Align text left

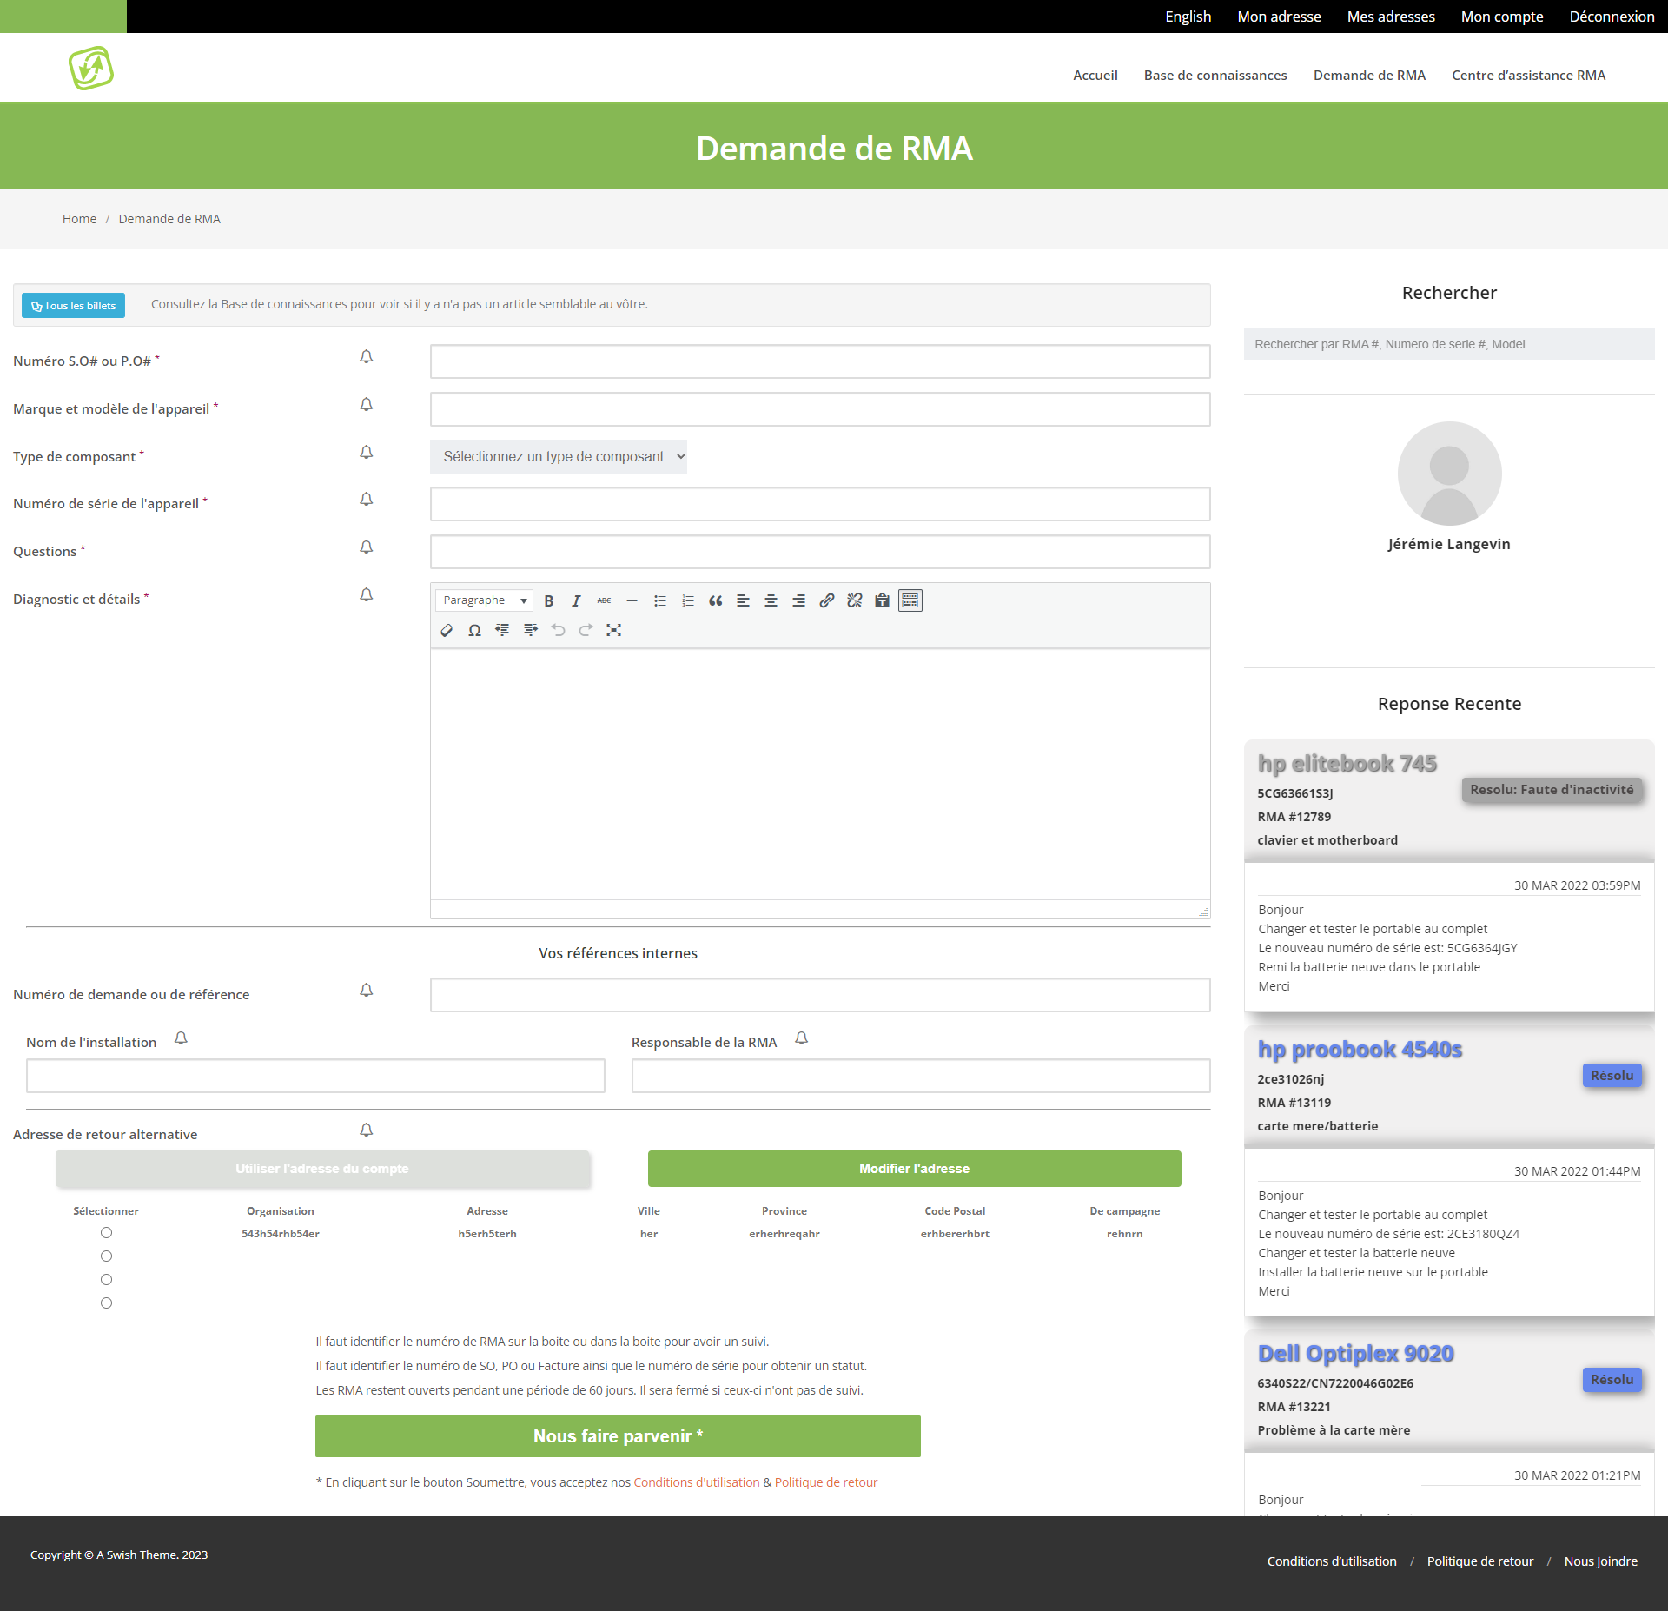click(x=743, y=600)
